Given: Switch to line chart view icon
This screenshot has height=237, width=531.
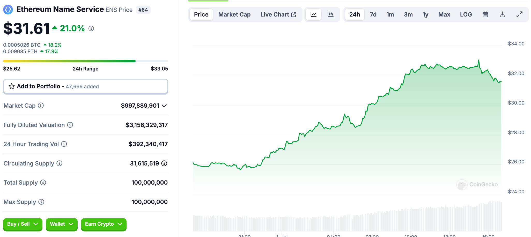Looking at the screenshot, I should 314,14.
